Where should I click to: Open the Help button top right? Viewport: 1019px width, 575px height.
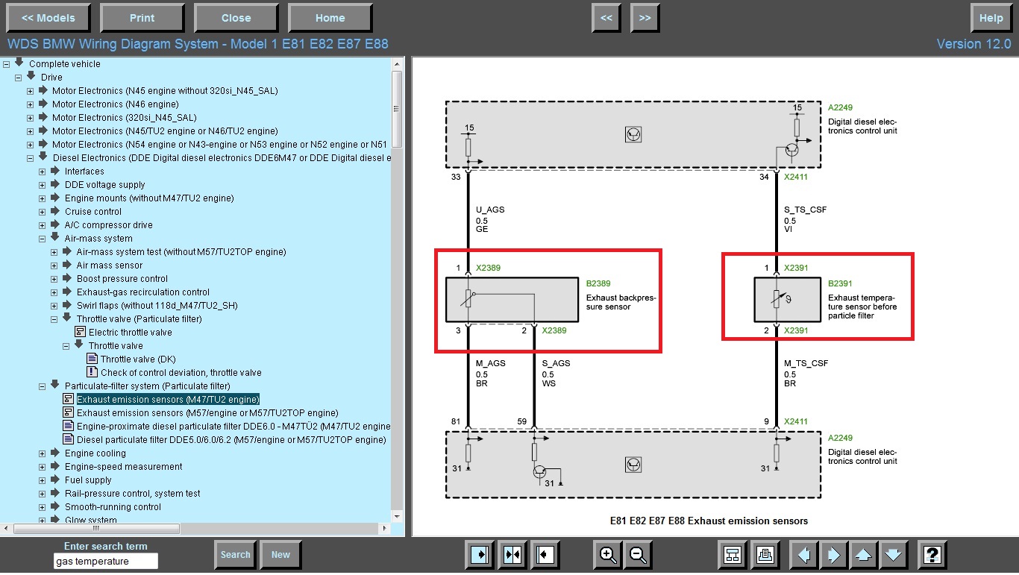(991, 18)
